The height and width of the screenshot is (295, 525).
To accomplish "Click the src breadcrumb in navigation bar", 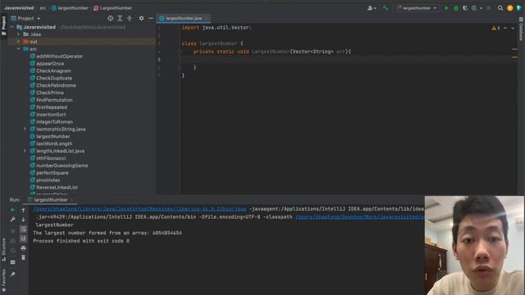I will point(43,8).
